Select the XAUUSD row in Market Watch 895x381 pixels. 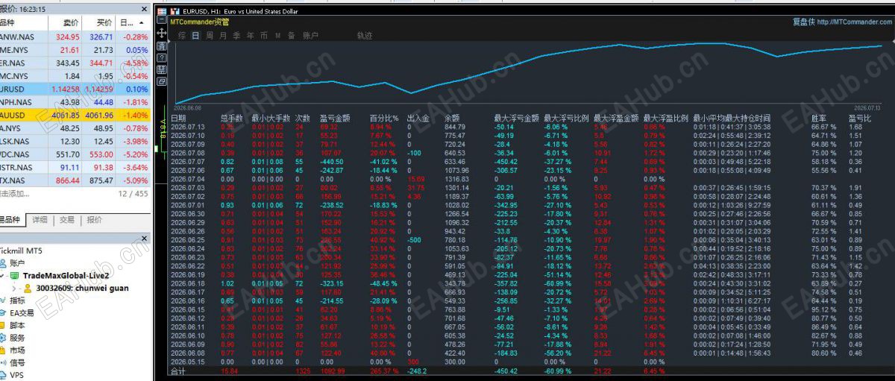(x=76, y=115)
